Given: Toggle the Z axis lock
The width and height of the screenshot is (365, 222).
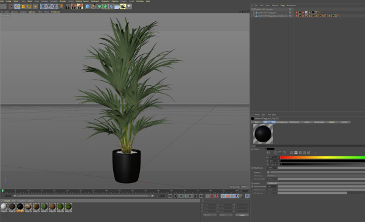Looking at the screenshot, I should point(55,7).
